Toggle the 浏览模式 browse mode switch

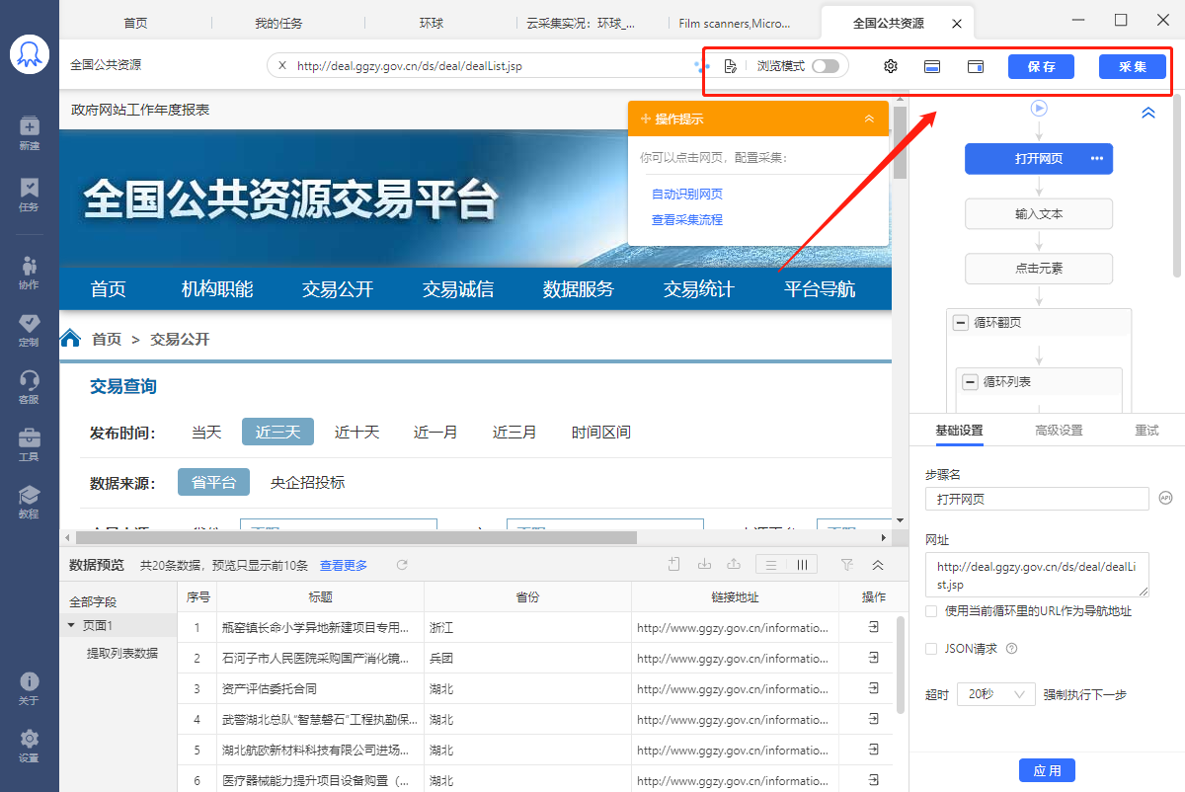coord(826,66)
